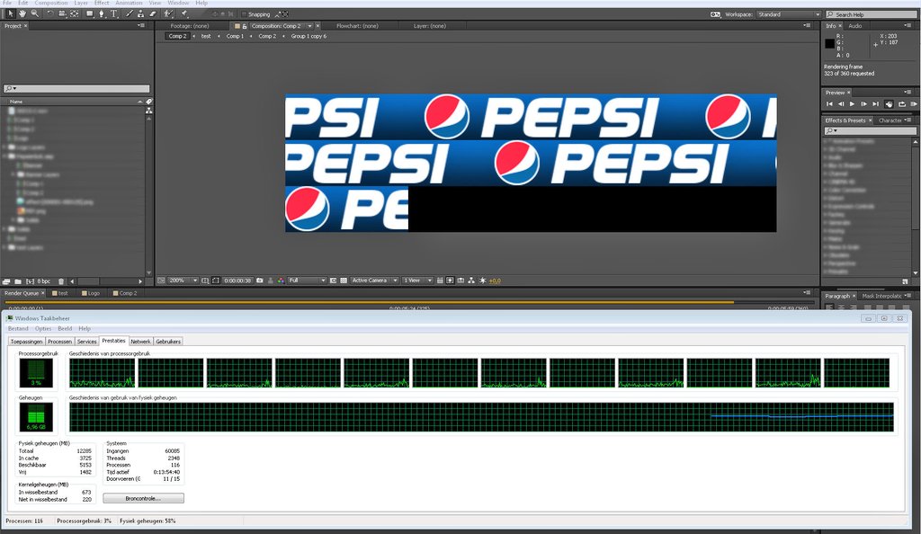Screen dimensions: 921x534
Task: Click the test breadcrumb in comp navigator
Action: pos(206,36)
